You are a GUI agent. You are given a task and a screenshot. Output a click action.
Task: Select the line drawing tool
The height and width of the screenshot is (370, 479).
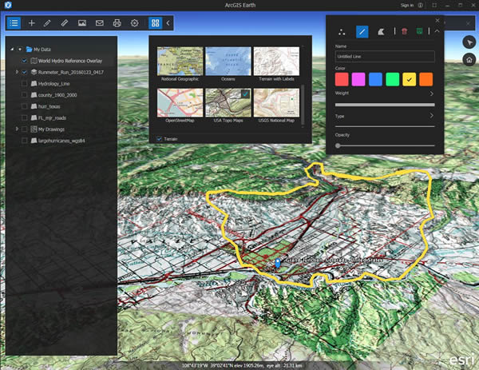pyautogui.click(x=362, y=32)
